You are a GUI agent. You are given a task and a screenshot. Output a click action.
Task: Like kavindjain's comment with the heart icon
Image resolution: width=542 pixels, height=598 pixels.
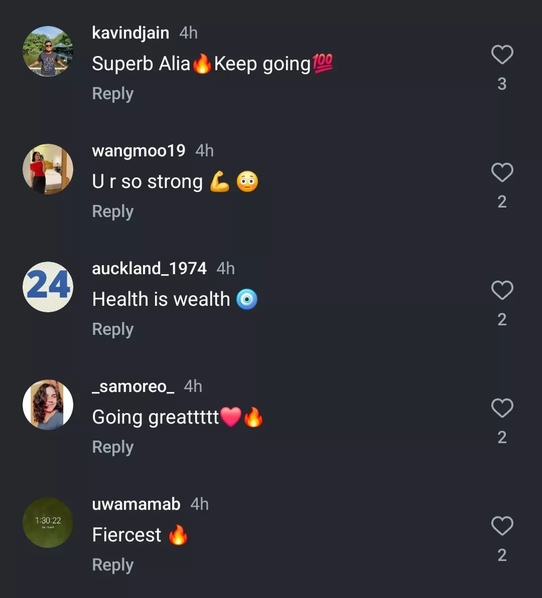point(502,55)
